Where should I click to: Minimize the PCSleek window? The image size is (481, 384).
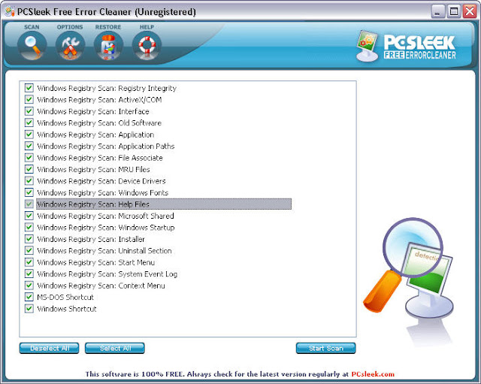(437, 12)
